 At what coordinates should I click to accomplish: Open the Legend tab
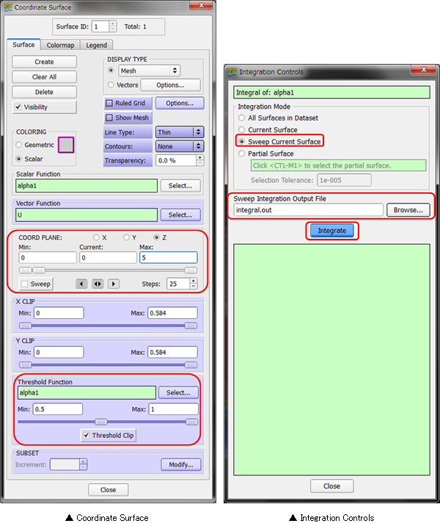[x=96, y=45]
